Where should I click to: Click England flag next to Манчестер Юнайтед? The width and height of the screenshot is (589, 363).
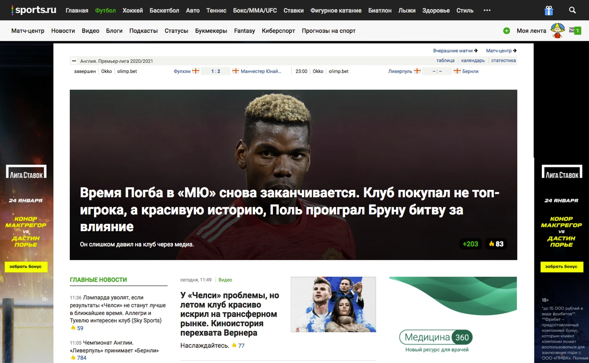point(236,71)
